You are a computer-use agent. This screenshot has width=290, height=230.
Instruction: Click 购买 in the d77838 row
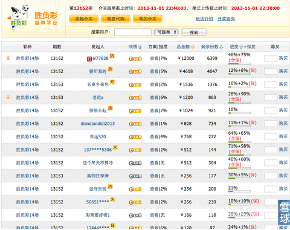[283, 58]
